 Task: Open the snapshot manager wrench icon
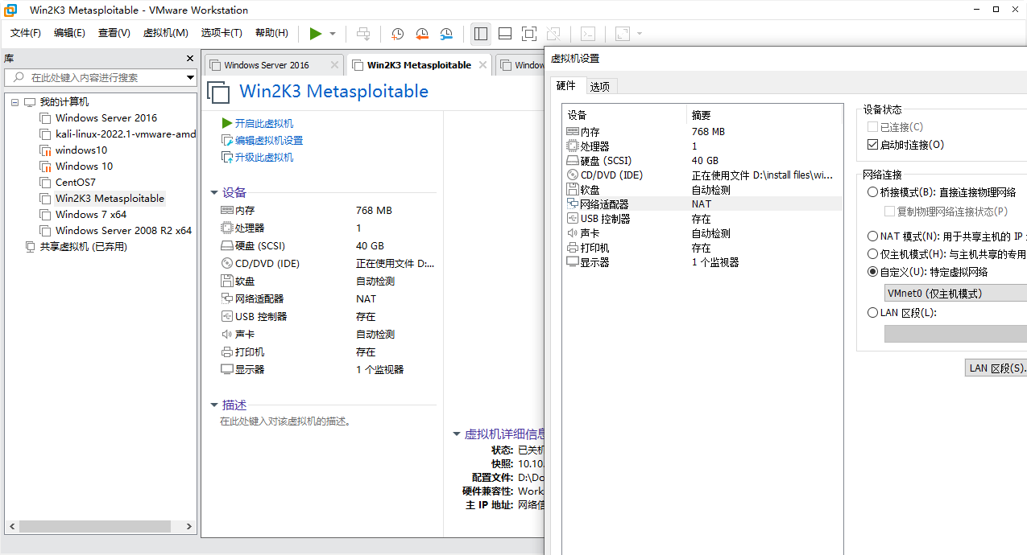point(446,34)
